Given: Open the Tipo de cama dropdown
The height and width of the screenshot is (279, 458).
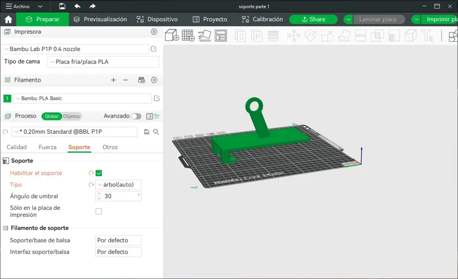Looking at the screenshot, I should (104, 62).
